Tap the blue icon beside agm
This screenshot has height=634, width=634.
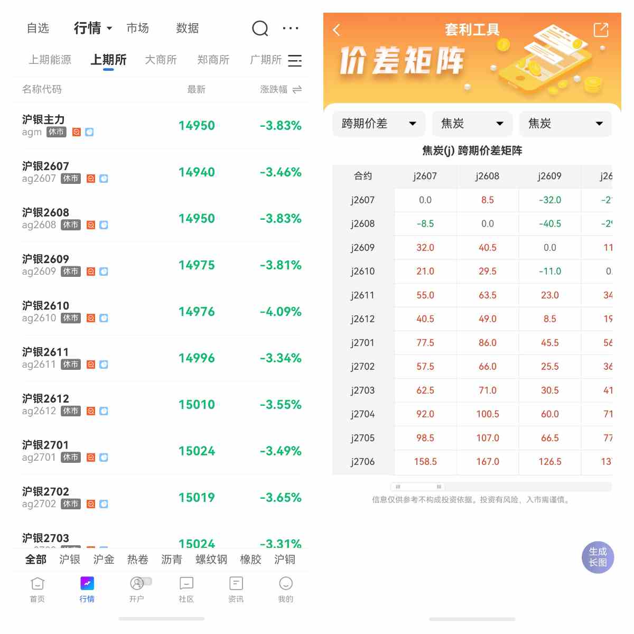point(89,132)
